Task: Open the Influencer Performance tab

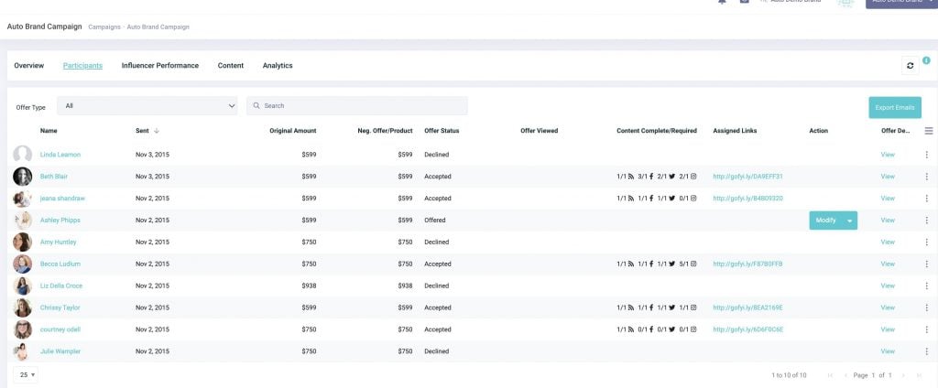Action: click(x=159, y=66)
